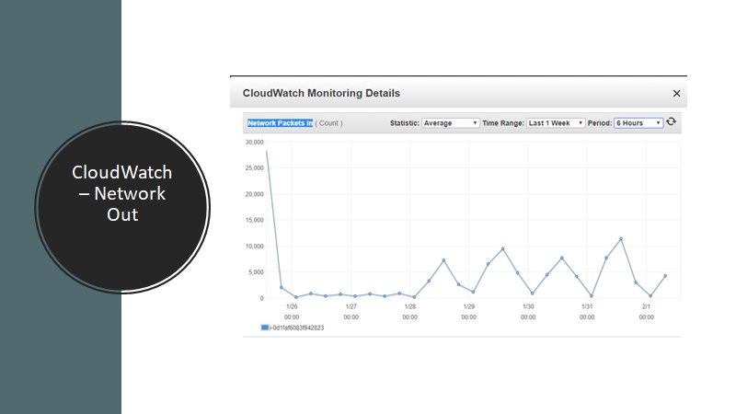Click the instance ID i-0d1faf6083f942823 legend label
Screen dimensions: 736x414
296,328
